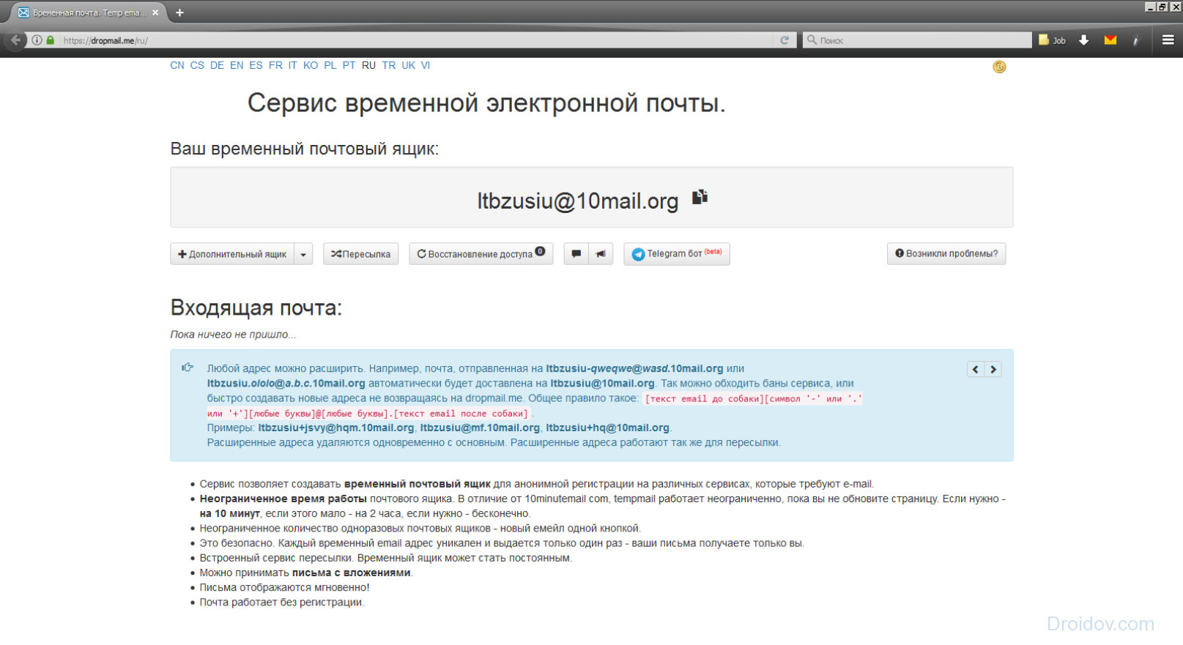The image size is (1183, 645).
Task: Switch language to CS
Action: click(x=197, y=65)
